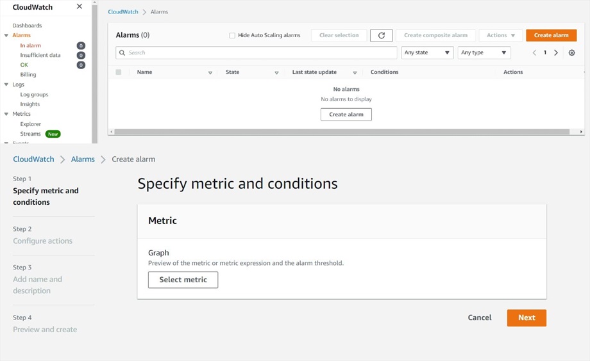This screenshot has height=361, width=590.
Task: Click CloudWatch in the top breadcrumb
Action: click(x=123, y=12)
